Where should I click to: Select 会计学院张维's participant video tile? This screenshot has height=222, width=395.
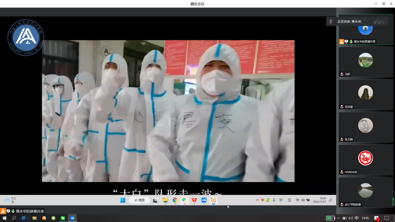pyautogui.click(x=366, y=192)
